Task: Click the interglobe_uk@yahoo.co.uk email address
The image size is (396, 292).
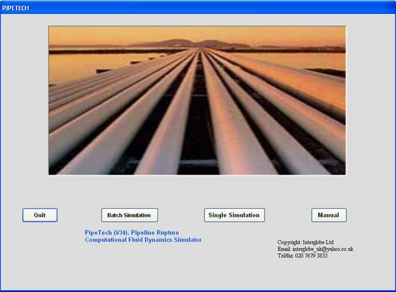Action: 323,249
